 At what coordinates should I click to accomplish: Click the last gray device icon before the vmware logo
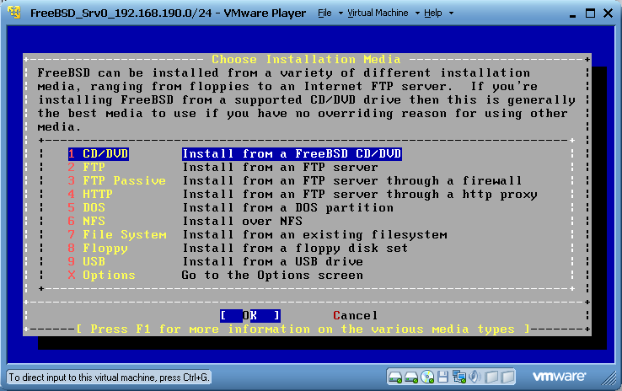point(507,377)
